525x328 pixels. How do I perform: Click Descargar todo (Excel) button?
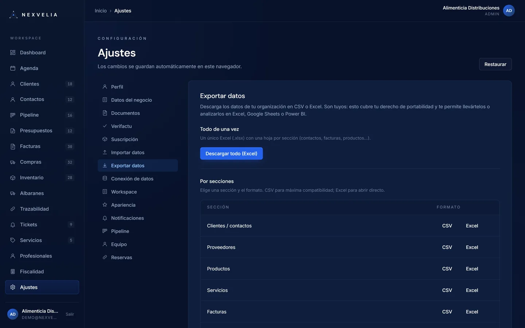(x=232, y=153)
